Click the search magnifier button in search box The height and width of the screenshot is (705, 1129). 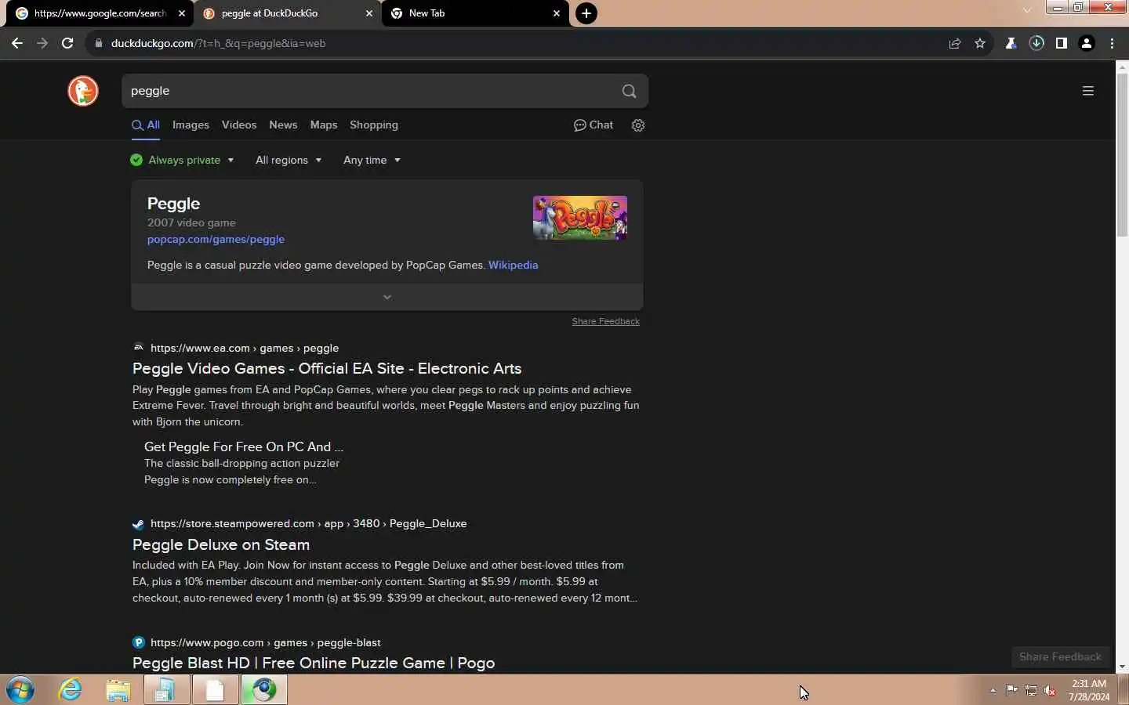[629, 91]
